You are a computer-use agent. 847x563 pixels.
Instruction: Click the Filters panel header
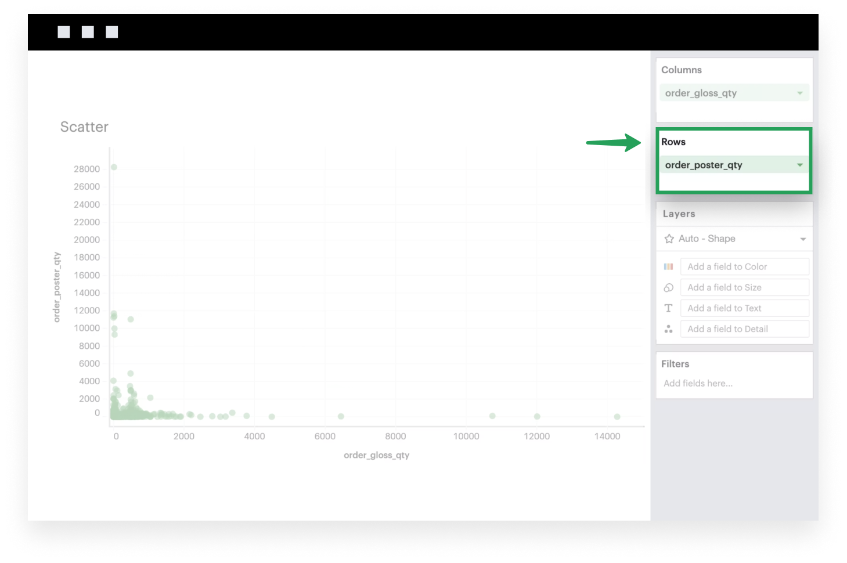675,364
